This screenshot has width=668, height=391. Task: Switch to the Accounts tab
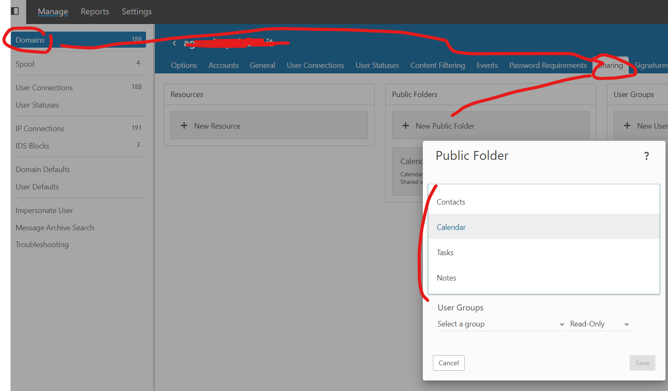coord(223,65)
